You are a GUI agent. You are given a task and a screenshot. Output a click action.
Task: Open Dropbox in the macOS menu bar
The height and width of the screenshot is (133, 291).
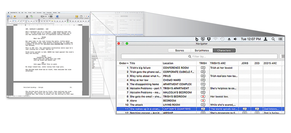point(209,39)
